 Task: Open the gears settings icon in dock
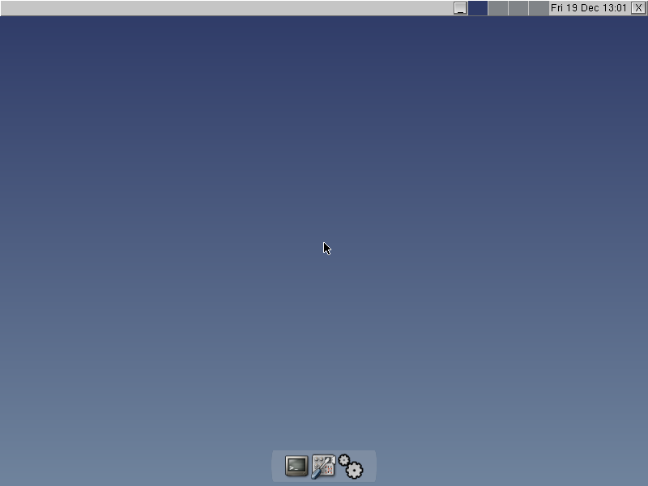click(351, 467)
